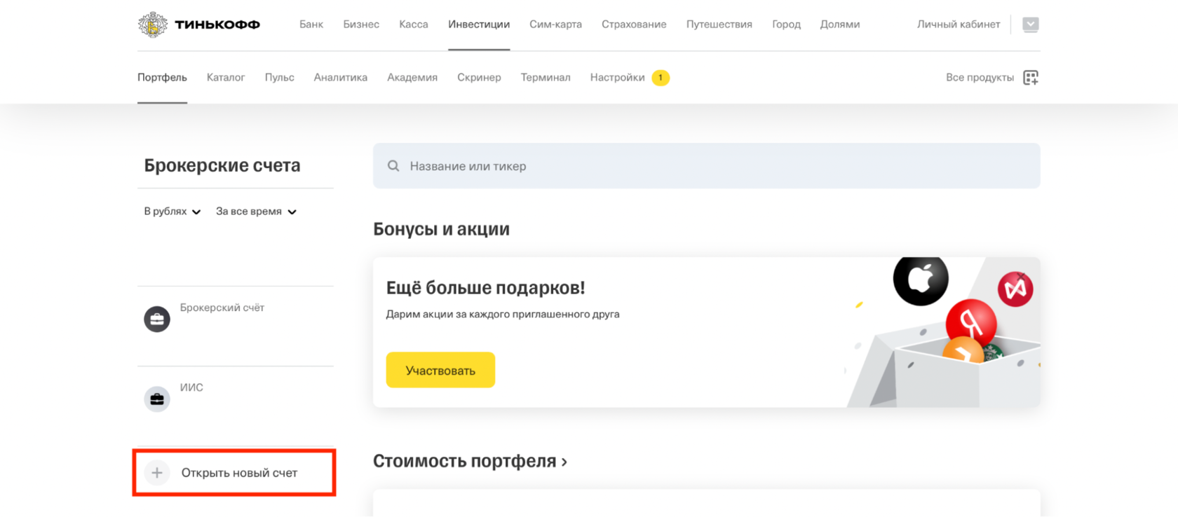Image resolution: width=1178 pixels, height=517 pixels.
Task: Switch to the Настройки tab
Action: click(617, 78)
